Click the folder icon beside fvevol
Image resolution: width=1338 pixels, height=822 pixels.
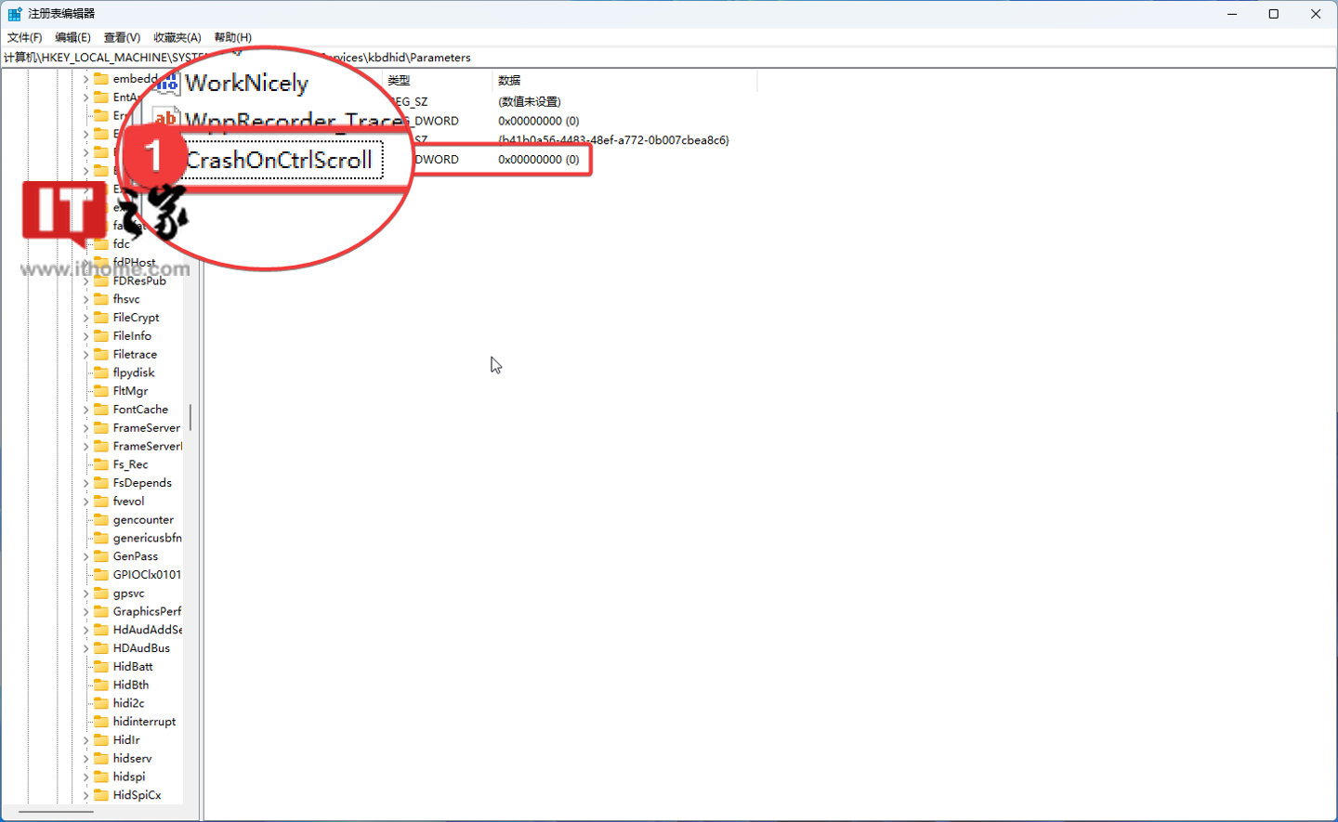click(101, 502)
